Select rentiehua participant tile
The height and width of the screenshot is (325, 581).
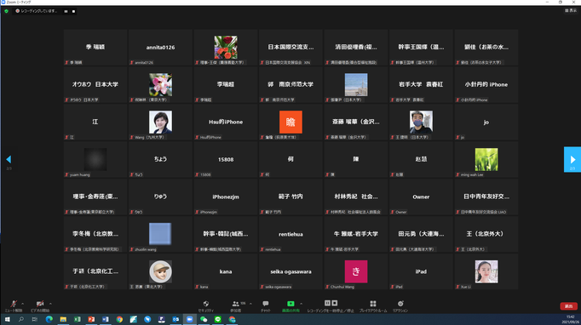(x=290, y=234)
